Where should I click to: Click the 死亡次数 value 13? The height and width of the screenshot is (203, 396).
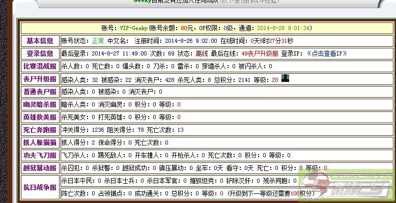click(180, 130)
